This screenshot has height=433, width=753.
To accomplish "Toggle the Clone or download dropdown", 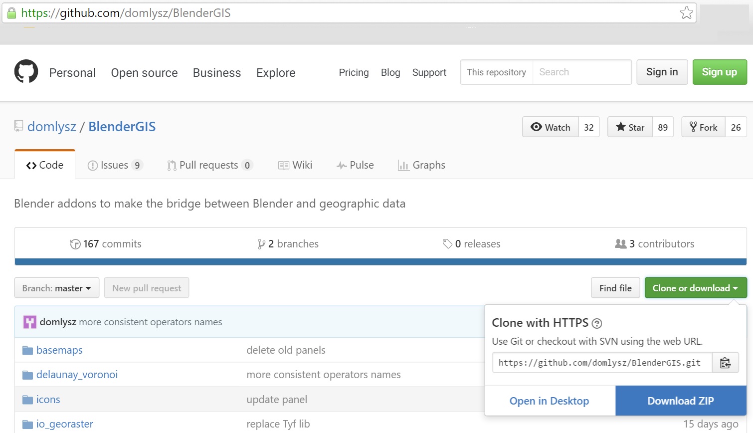I will [x=695, y=288].
